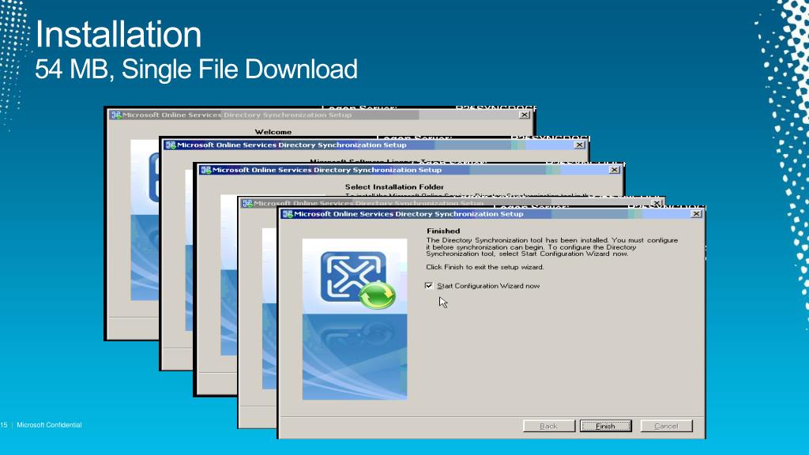
Task: Click title bar icon of fourth setup window
Action: (247, 203)
